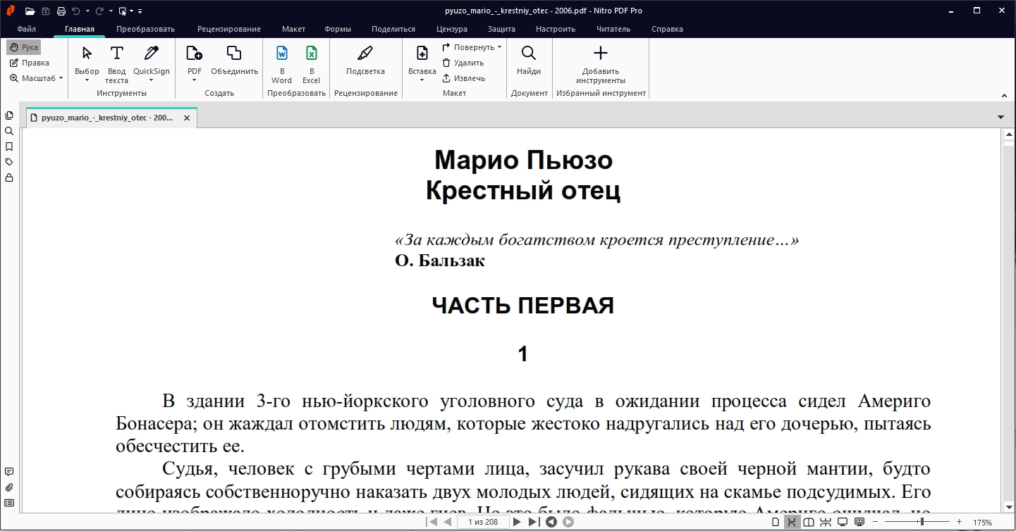Open the Читатель tab
This screenshot has height=531, width=1016.
[x=613, y=29]
